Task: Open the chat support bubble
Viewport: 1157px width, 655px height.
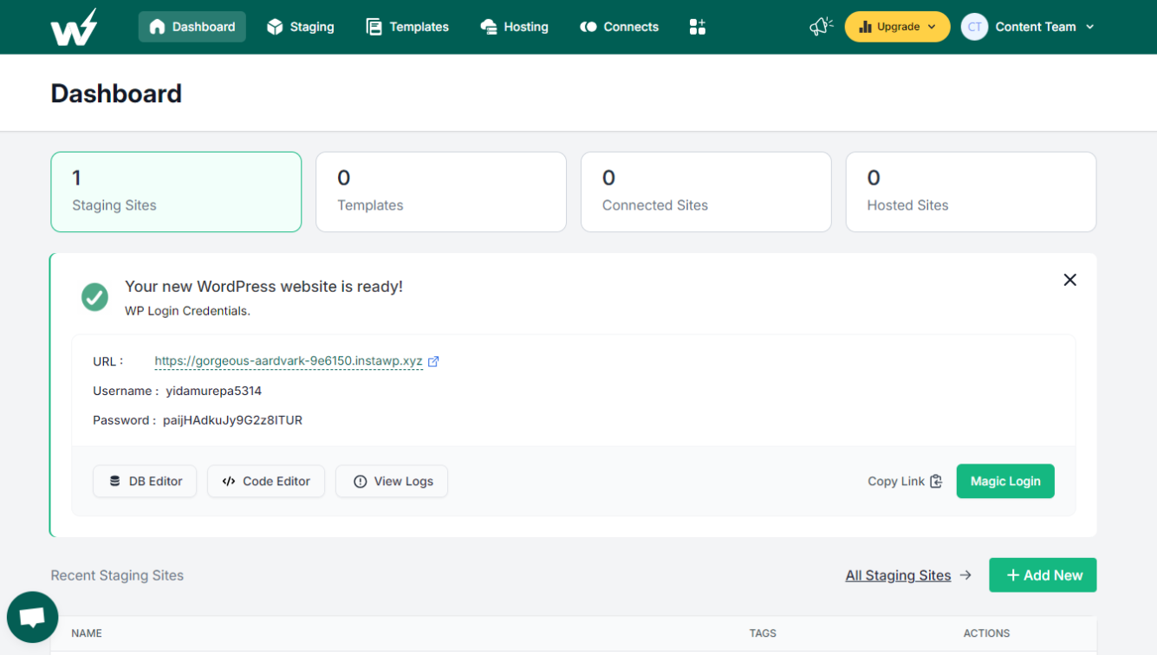Action: tap(32, 618)
